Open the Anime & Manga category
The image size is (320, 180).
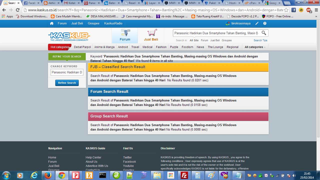click(104, 47)
